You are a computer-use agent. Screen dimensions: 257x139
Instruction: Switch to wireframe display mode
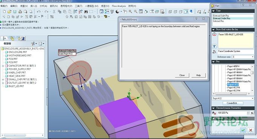point(170,11)
